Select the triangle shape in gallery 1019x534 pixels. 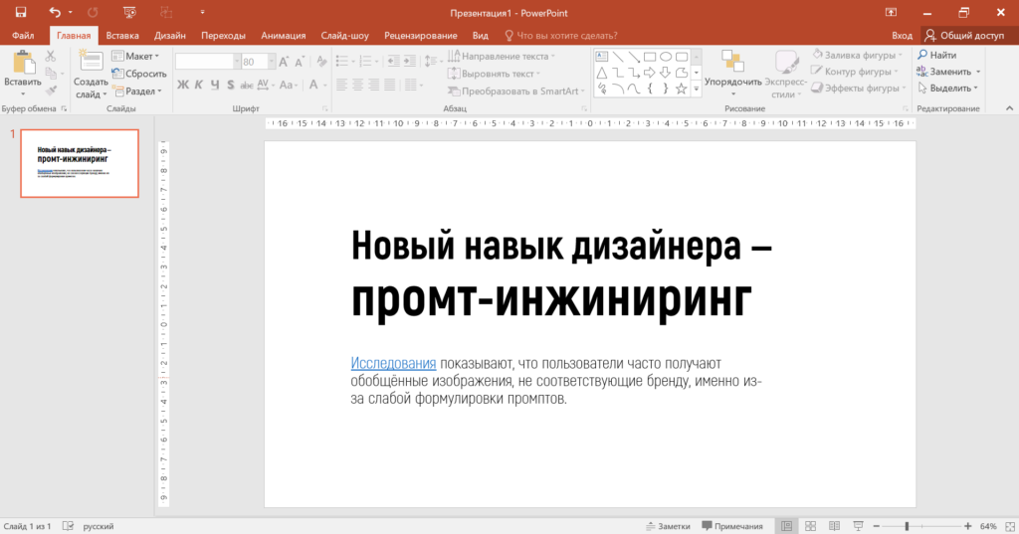point(602,73)
